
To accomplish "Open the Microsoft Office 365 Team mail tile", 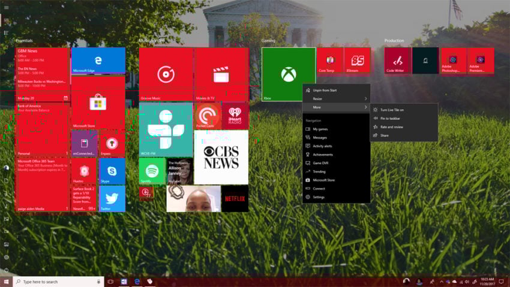I will pos(43,185).
